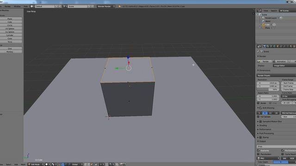Select the scale manipulator icon

[70, 164]
